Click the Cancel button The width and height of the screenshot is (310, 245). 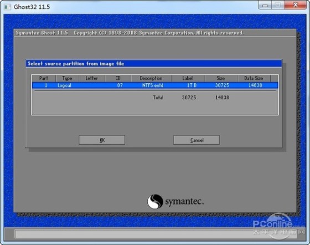pos(197,140)
